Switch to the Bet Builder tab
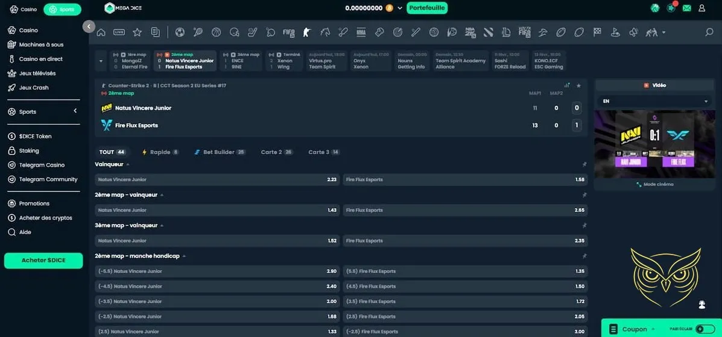Viewport: 722px width, 337px height. (x=220, y=152)
